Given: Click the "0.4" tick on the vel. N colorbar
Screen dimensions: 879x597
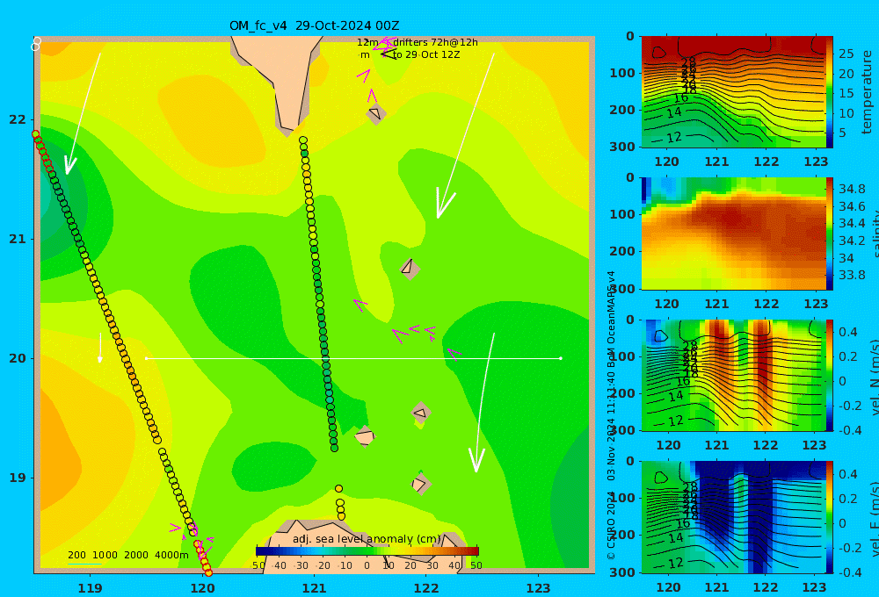Looking at the screenshot, I should click(848, 332).
